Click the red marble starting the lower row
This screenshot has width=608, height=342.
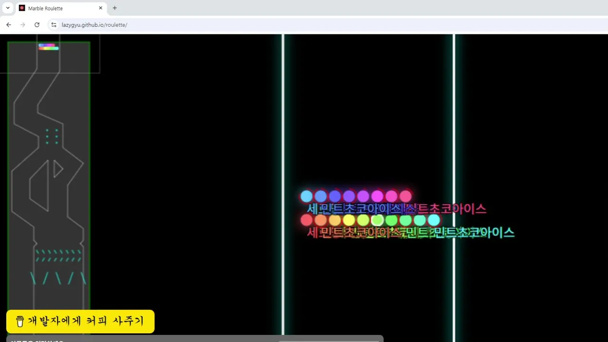click(306, 220)
